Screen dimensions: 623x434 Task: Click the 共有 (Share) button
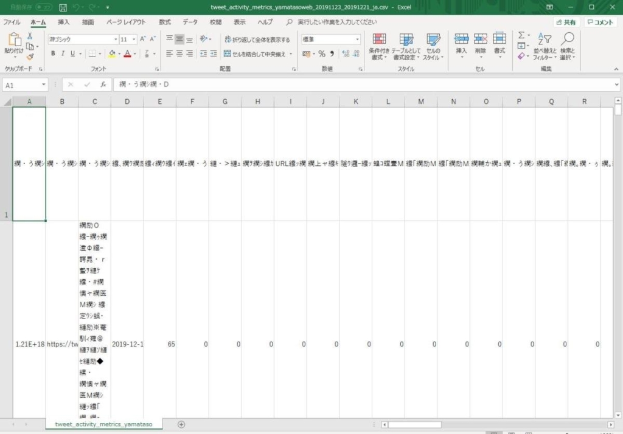(566, 21)
